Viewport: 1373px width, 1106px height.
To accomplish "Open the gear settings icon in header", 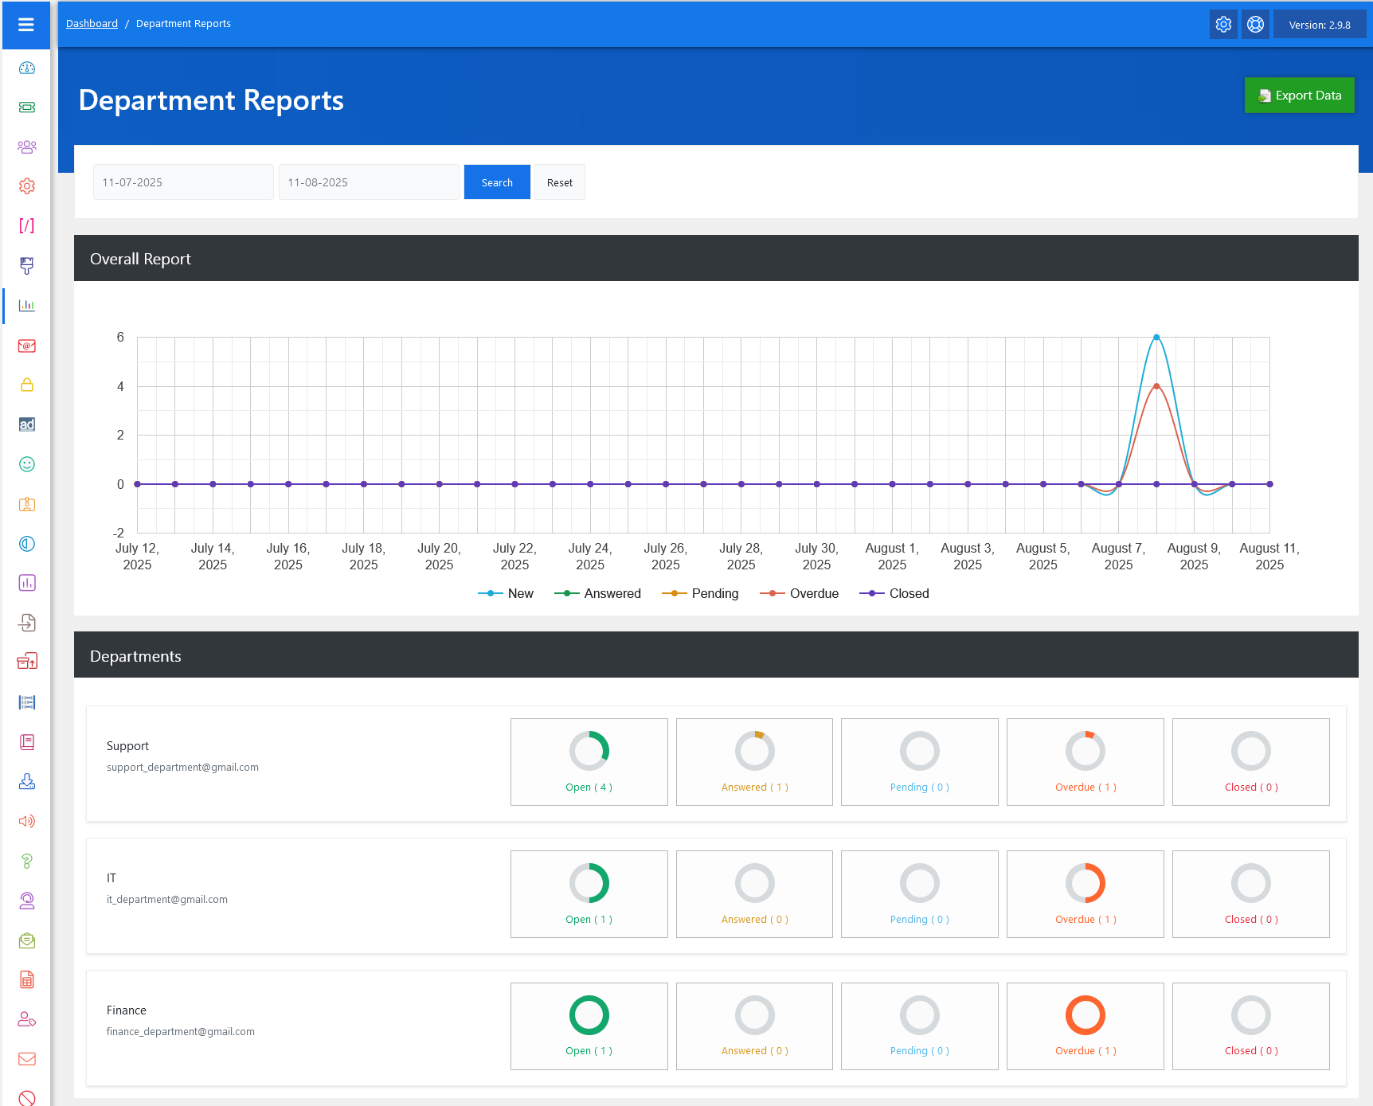I will point(1223,25).
